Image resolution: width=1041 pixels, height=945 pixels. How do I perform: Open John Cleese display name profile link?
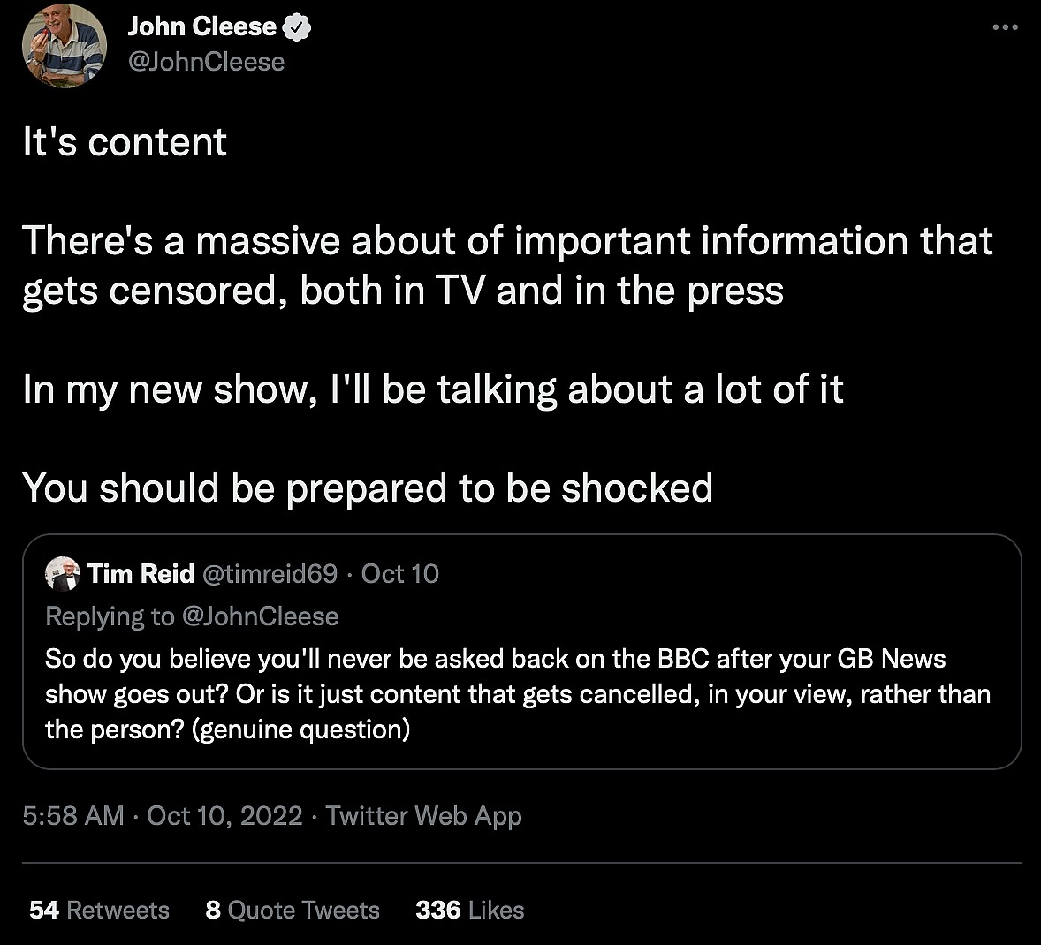[201, 26]
